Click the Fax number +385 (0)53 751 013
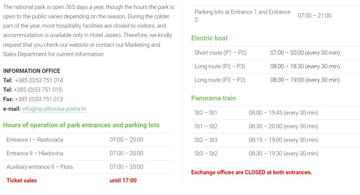360x195 pixels. pyautogui.click(x=38, y=99)
